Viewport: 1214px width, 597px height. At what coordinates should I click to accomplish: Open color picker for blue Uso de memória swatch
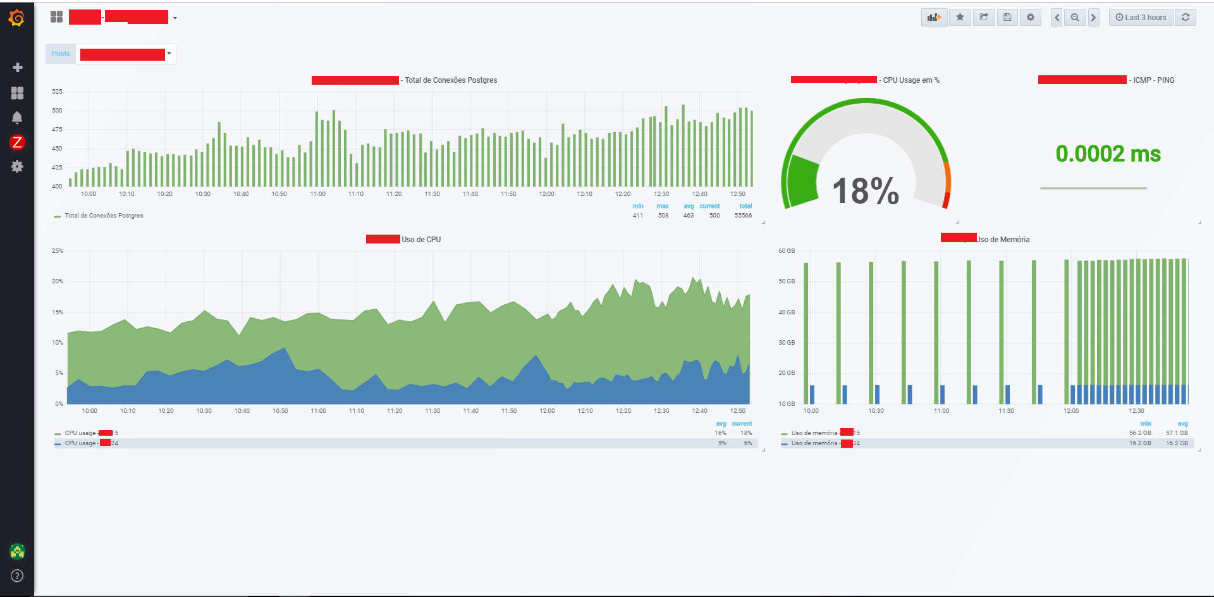pos(784,444)
